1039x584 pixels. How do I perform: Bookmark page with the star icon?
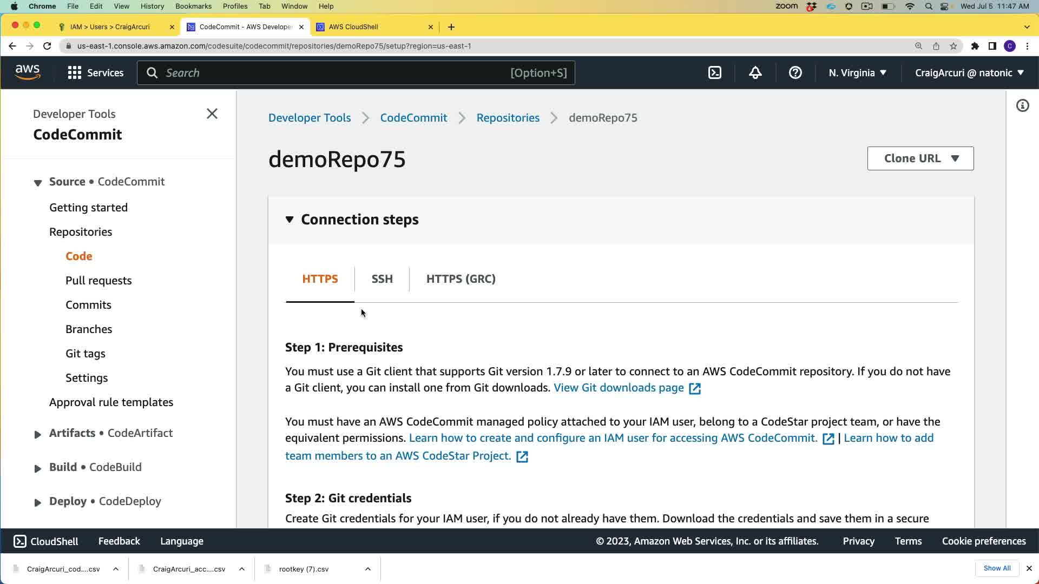coord(953,46)
